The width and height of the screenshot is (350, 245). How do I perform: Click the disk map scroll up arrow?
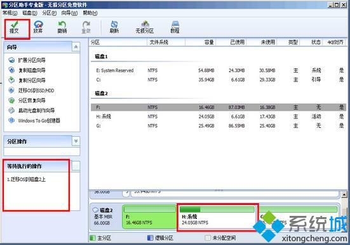coord(344,195)
